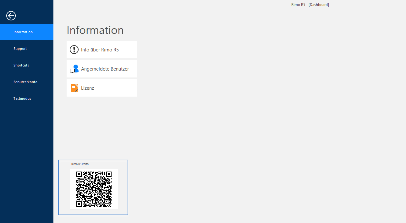Click the logged-in users monitor icon
The image size is (406, 223).
point(74,69)
